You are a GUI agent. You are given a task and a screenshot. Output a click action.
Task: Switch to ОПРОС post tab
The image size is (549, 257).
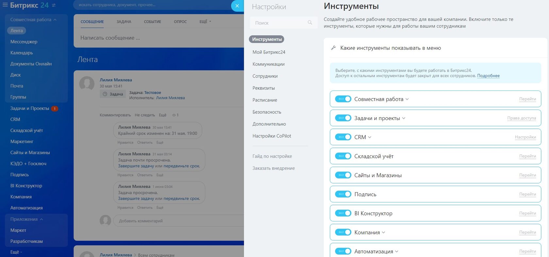pos(180,22)
